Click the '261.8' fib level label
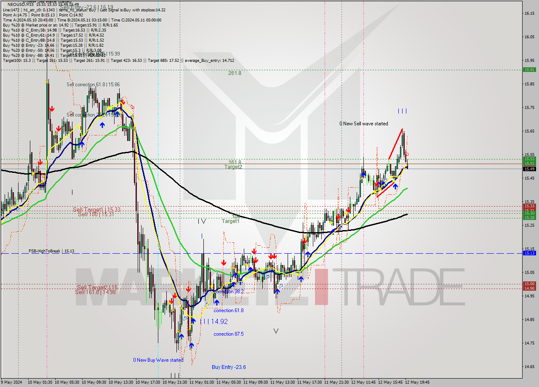539x387 pixels. point(235,73)
